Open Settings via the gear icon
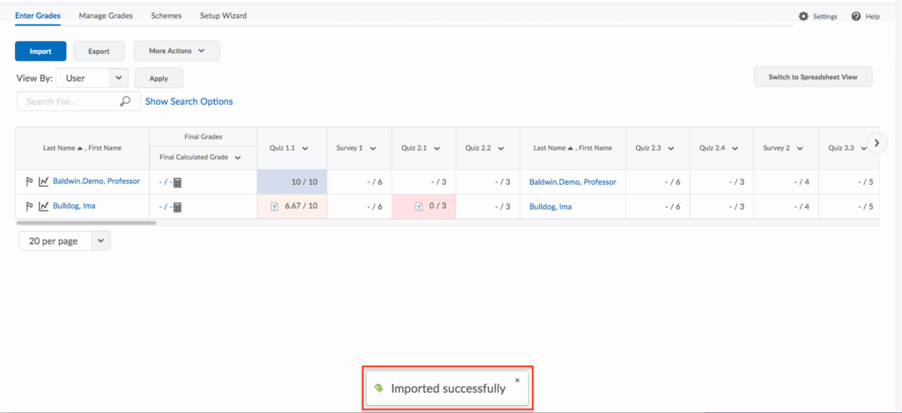This screenshot has height=413, width=902. point(802,17)
